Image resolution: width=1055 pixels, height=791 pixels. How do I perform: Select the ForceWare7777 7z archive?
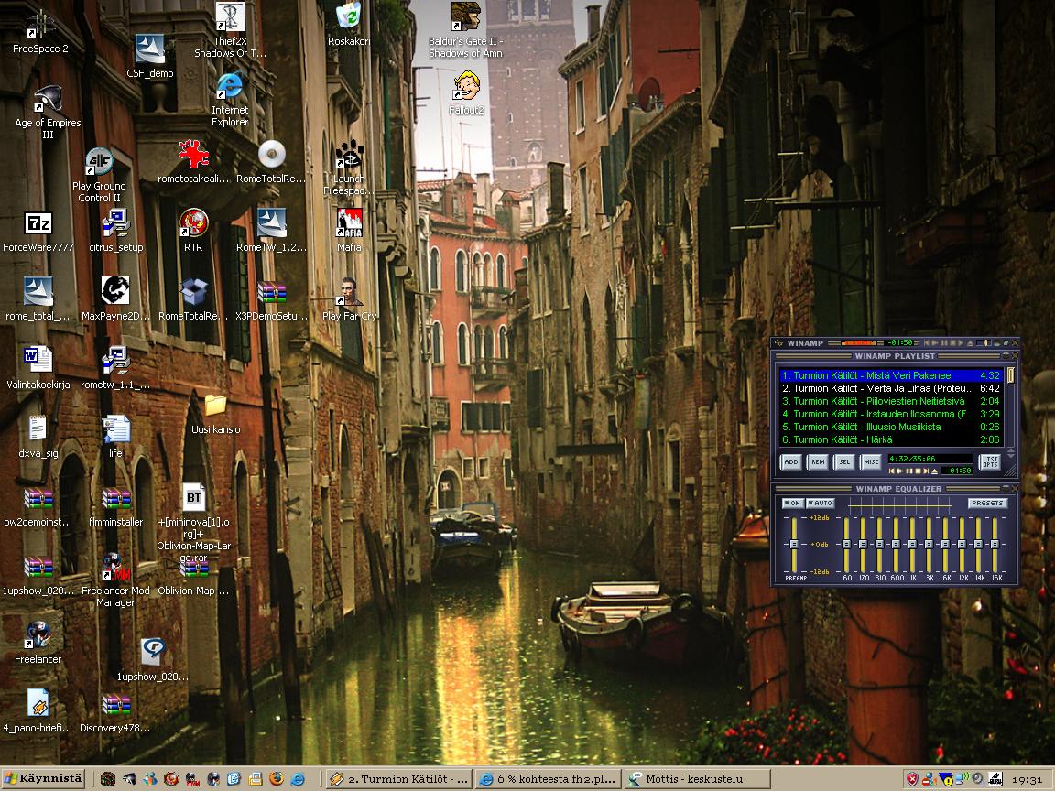click(x=38, y=231)
